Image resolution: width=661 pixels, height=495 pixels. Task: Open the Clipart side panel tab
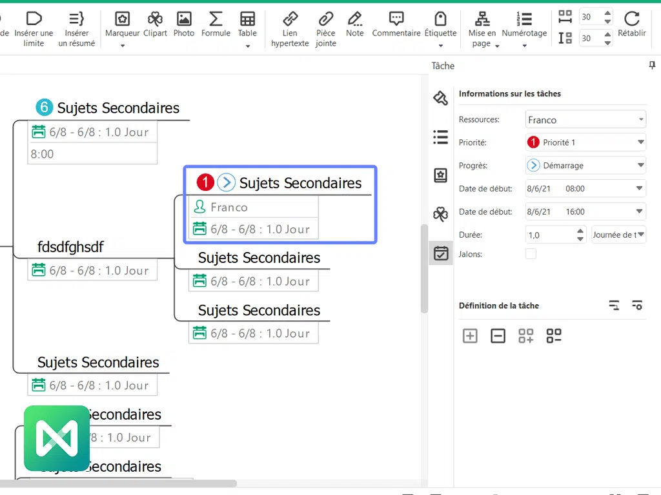point(440,214)
